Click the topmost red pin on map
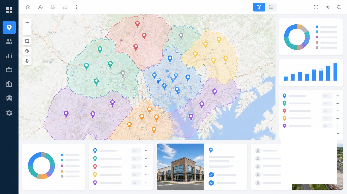347x194 pixels. (x=137, y=24)
